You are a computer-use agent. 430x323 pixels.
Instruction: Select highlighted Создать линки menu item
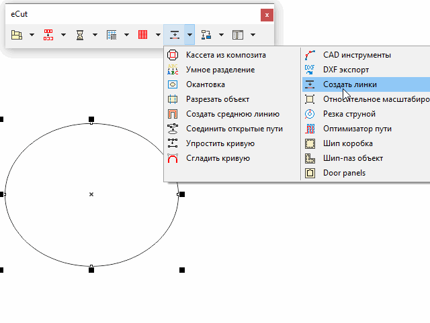click(365, 84)
